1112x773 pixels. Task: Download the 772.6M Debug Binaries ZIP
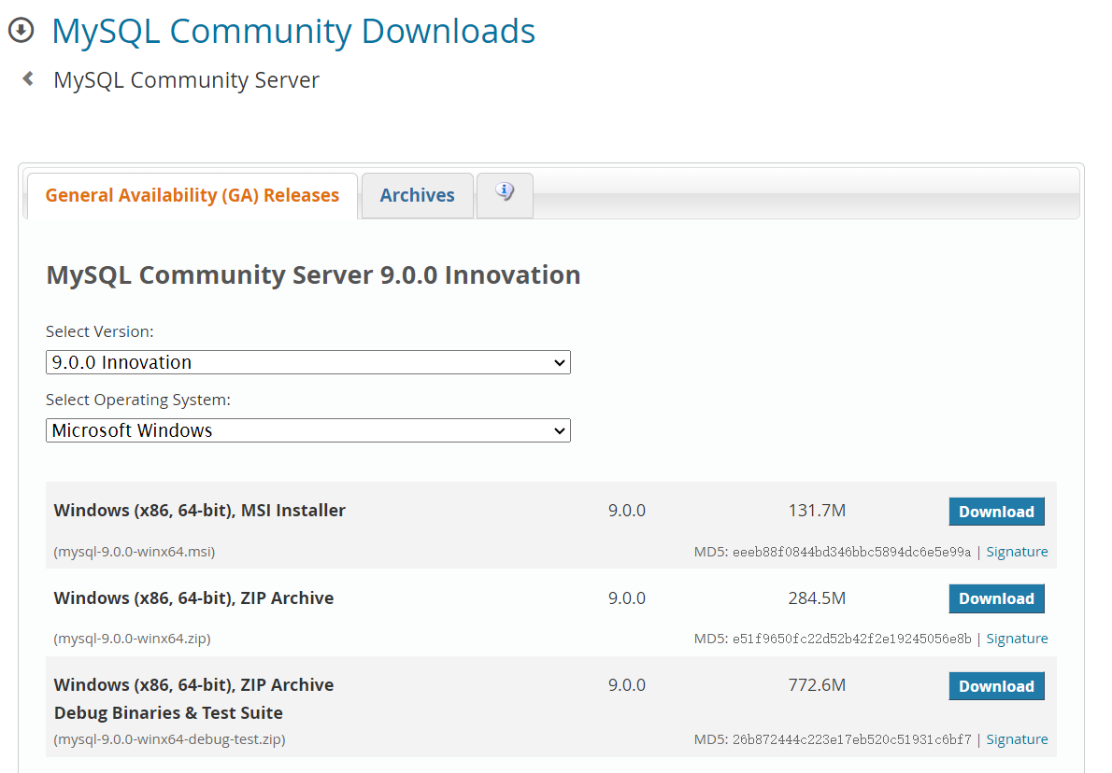[x=996, y=686]
